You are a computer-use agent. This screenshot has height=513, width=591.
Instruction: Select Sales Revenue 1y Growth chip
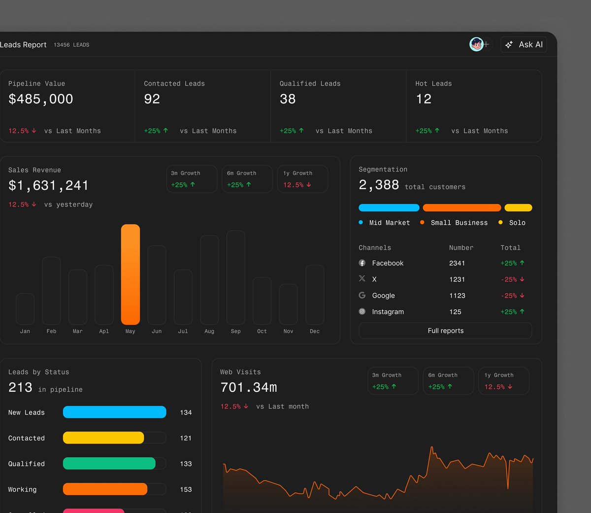(x=302, y=179)
